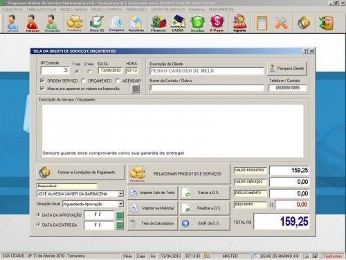Open the CADASTROS menu
Viewport: 346px width, 260px height.
(x=12, y=10)
